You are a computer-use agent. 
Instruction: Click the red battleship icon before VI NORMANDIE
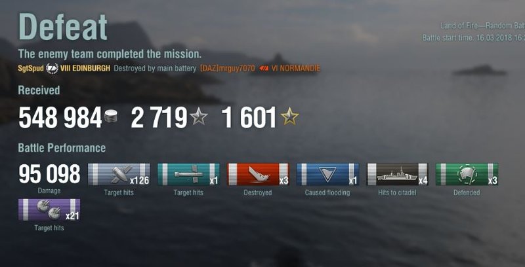tap(264, 69)
